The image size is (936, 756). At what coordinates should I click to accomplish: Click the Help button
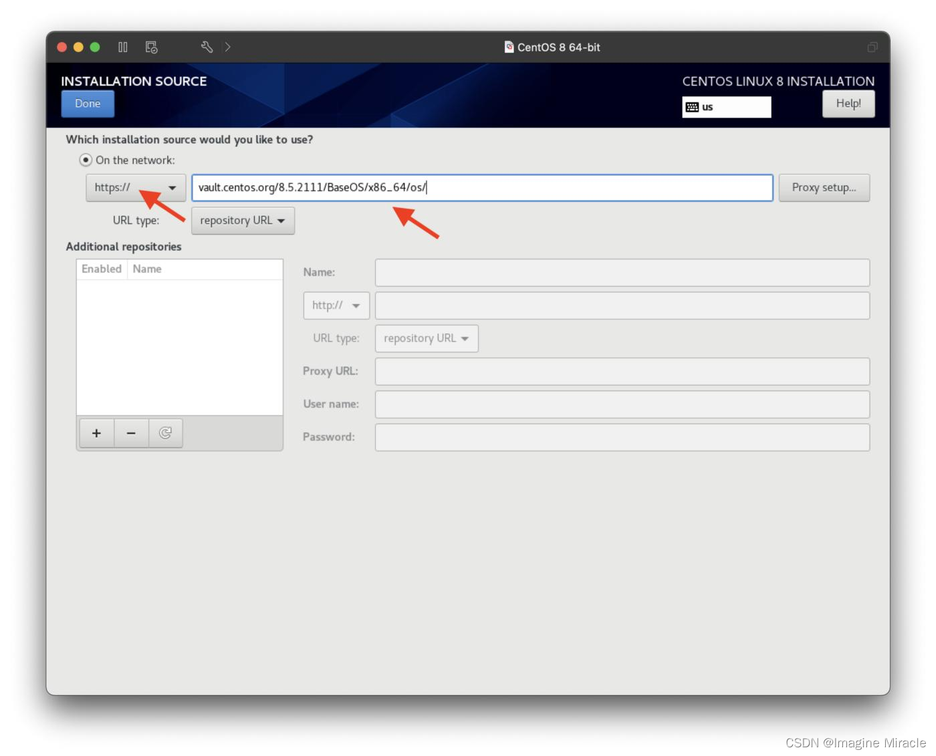pyautogui.click(x=848, y=104)
